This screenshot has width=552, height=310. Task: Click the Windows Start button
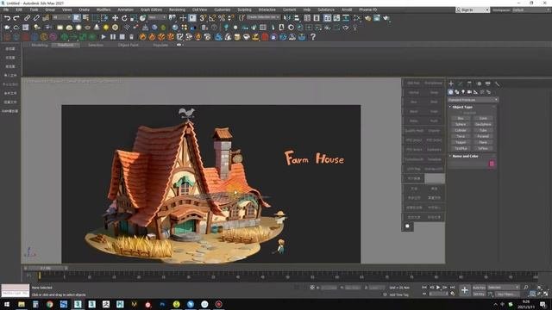pos(7,304)
